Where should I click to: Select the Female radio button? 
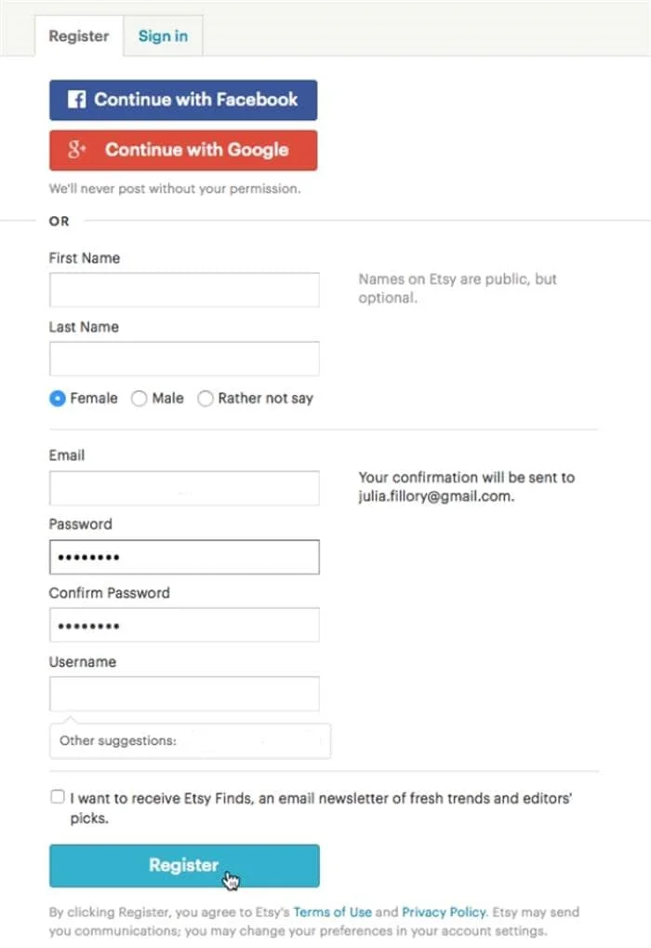pyautogui.click(x=58, y=399)
